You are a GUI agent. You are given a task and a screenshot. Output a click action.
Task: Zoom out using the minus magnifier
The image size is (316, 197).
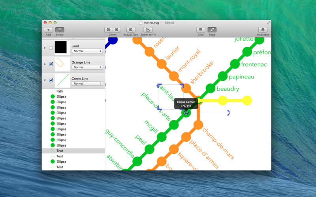[108, 30]
